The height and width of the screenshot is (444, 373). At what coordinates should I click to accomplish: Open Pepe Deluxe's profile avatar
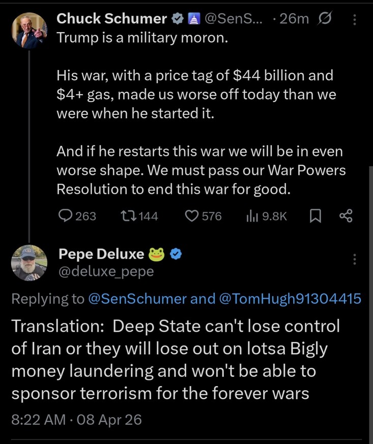(29, 263)
